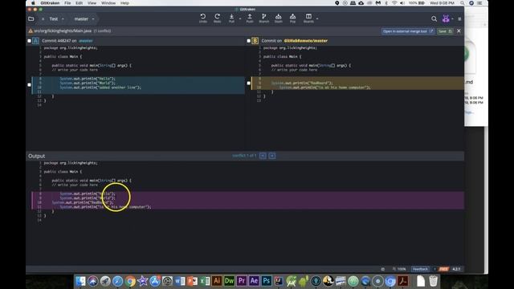Open Glo Boards from the toolbar
This screenshot has height=289, width=514.
coord(308,18)
